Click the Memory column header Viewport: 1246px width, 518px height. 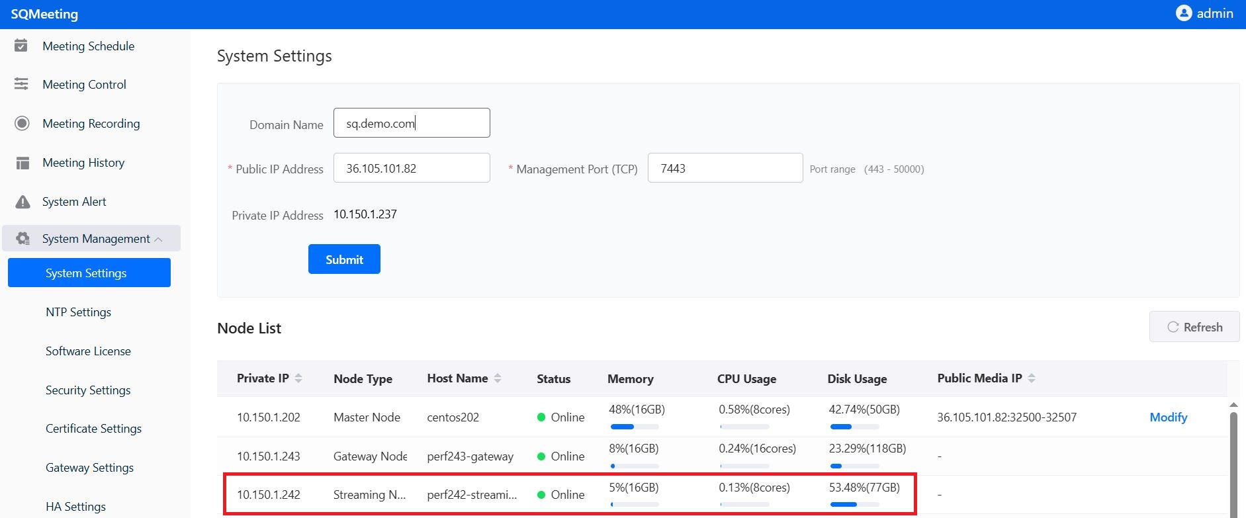(631, 378)
